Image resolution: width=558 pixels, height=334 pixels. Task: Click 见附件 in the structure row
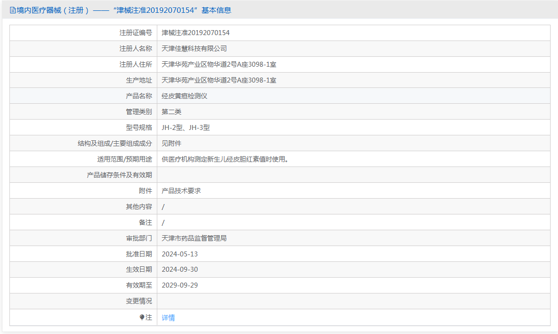(x=172, y=143)
